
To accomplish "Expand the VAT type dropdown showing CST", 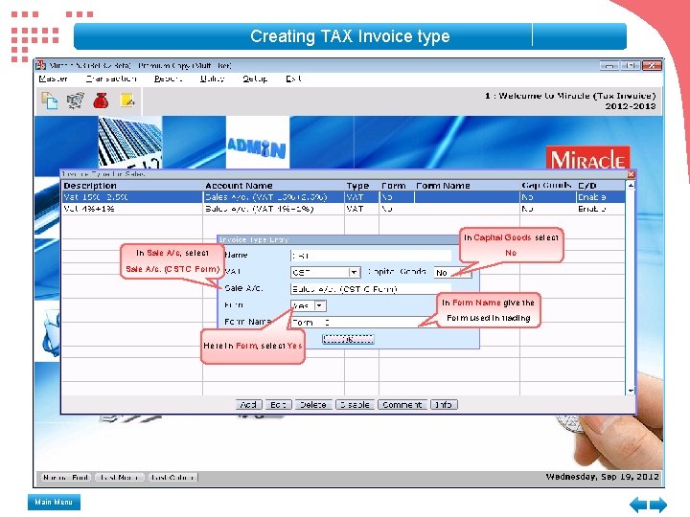I will pyautogui.click(x=355, y=272).
